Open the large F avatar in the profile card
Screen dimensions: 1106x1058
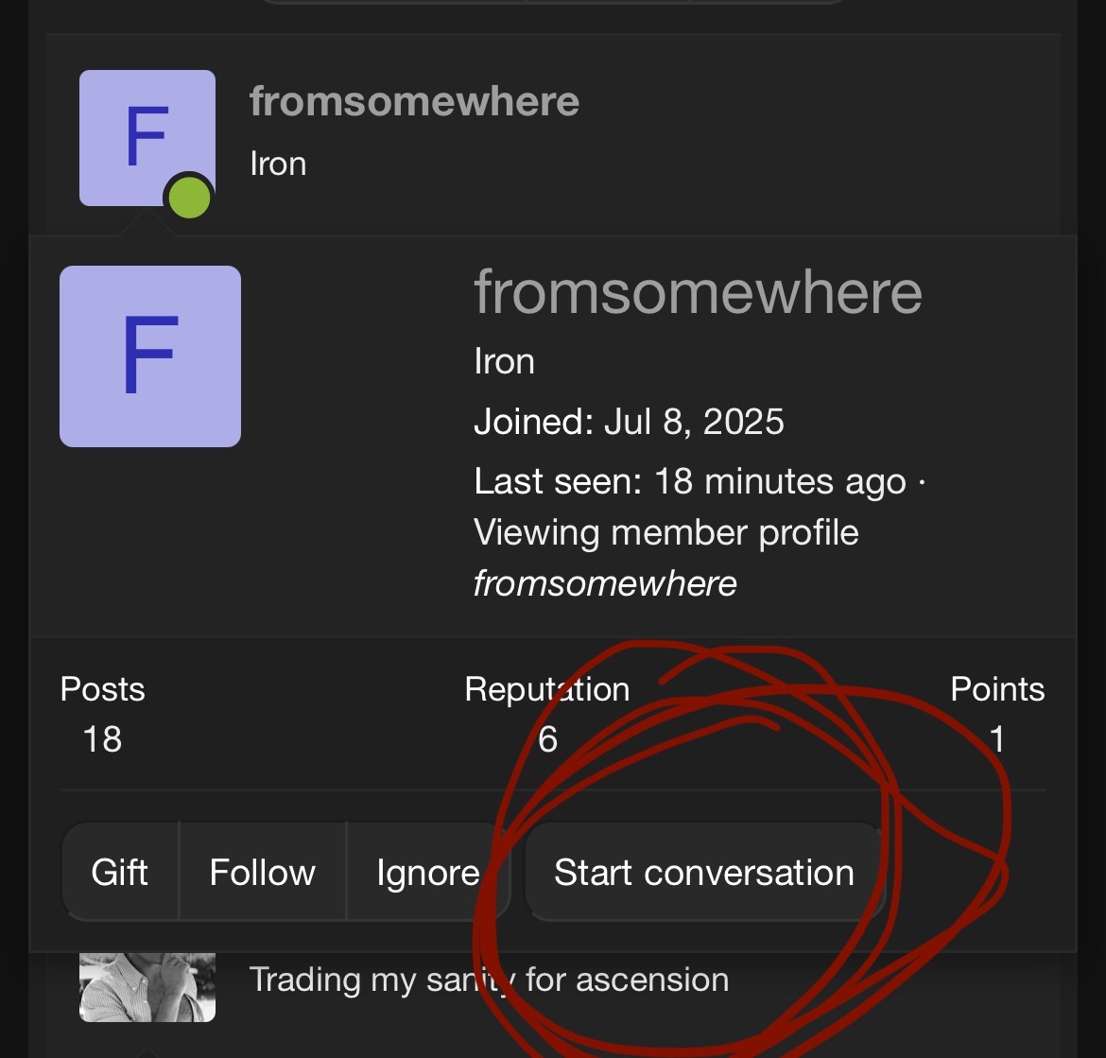pos(150,356)
